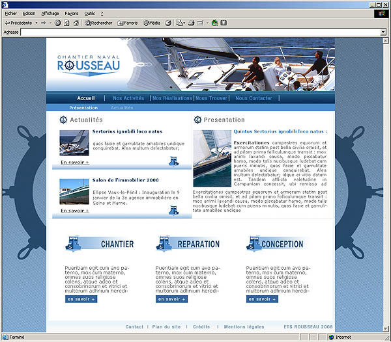Select the Nos Réalisations navigation tab
This screenshot has width=391, height=342.
(x=172, y=98)
